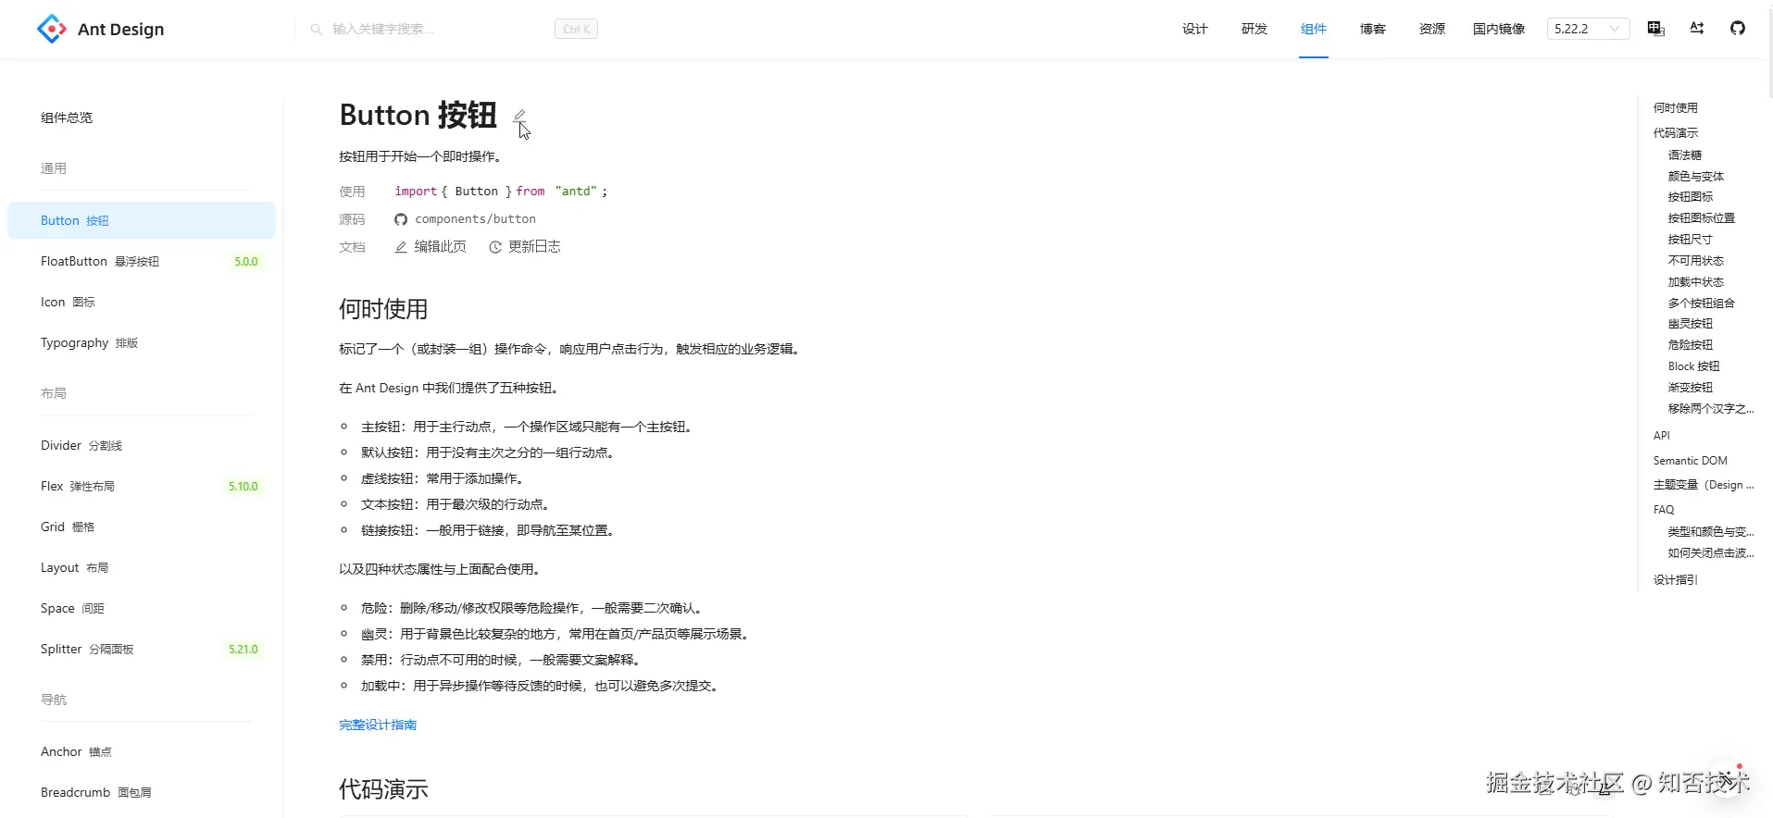Switch language with the translate icon
Screen dimensions: 1773x818
click(1656, 29)
